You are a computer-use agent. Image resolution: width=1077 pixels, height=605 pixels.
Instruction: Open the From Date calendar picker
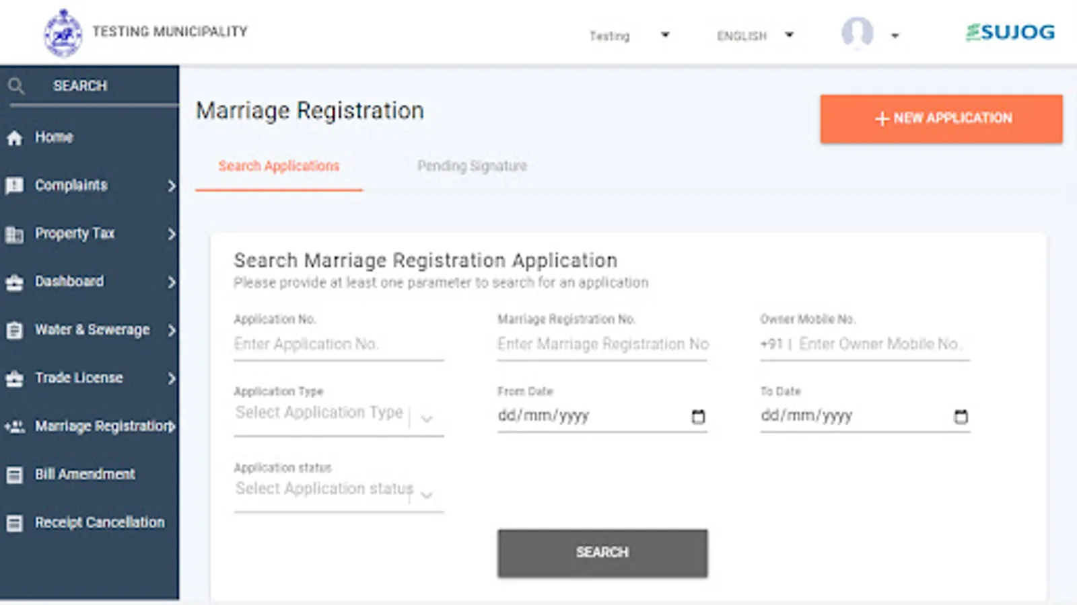(x=698, y=417)
